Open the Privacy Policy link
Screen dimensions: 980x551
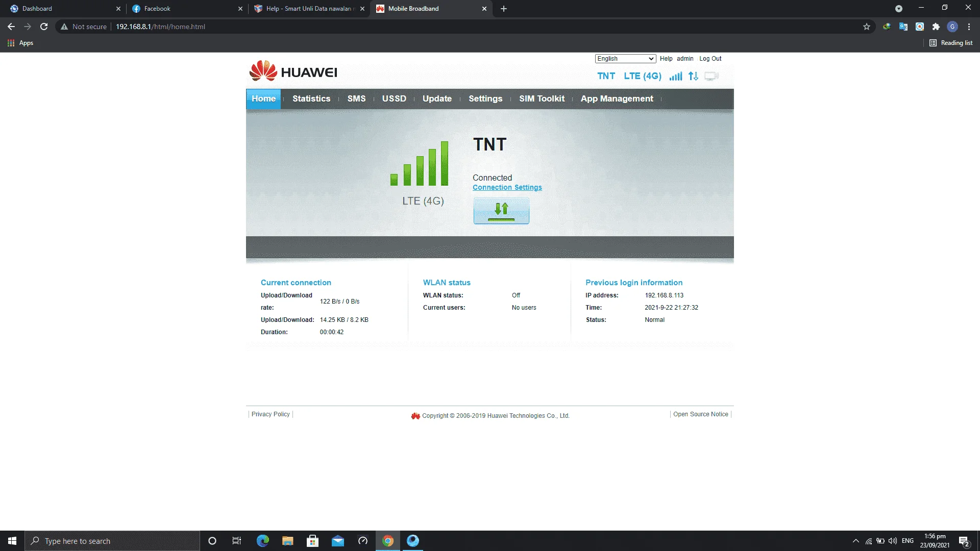pos(271,414)
